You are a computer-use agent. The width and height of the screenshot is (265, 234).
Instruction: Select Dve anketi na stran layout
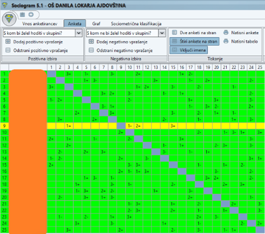click(x=194, y=33)
